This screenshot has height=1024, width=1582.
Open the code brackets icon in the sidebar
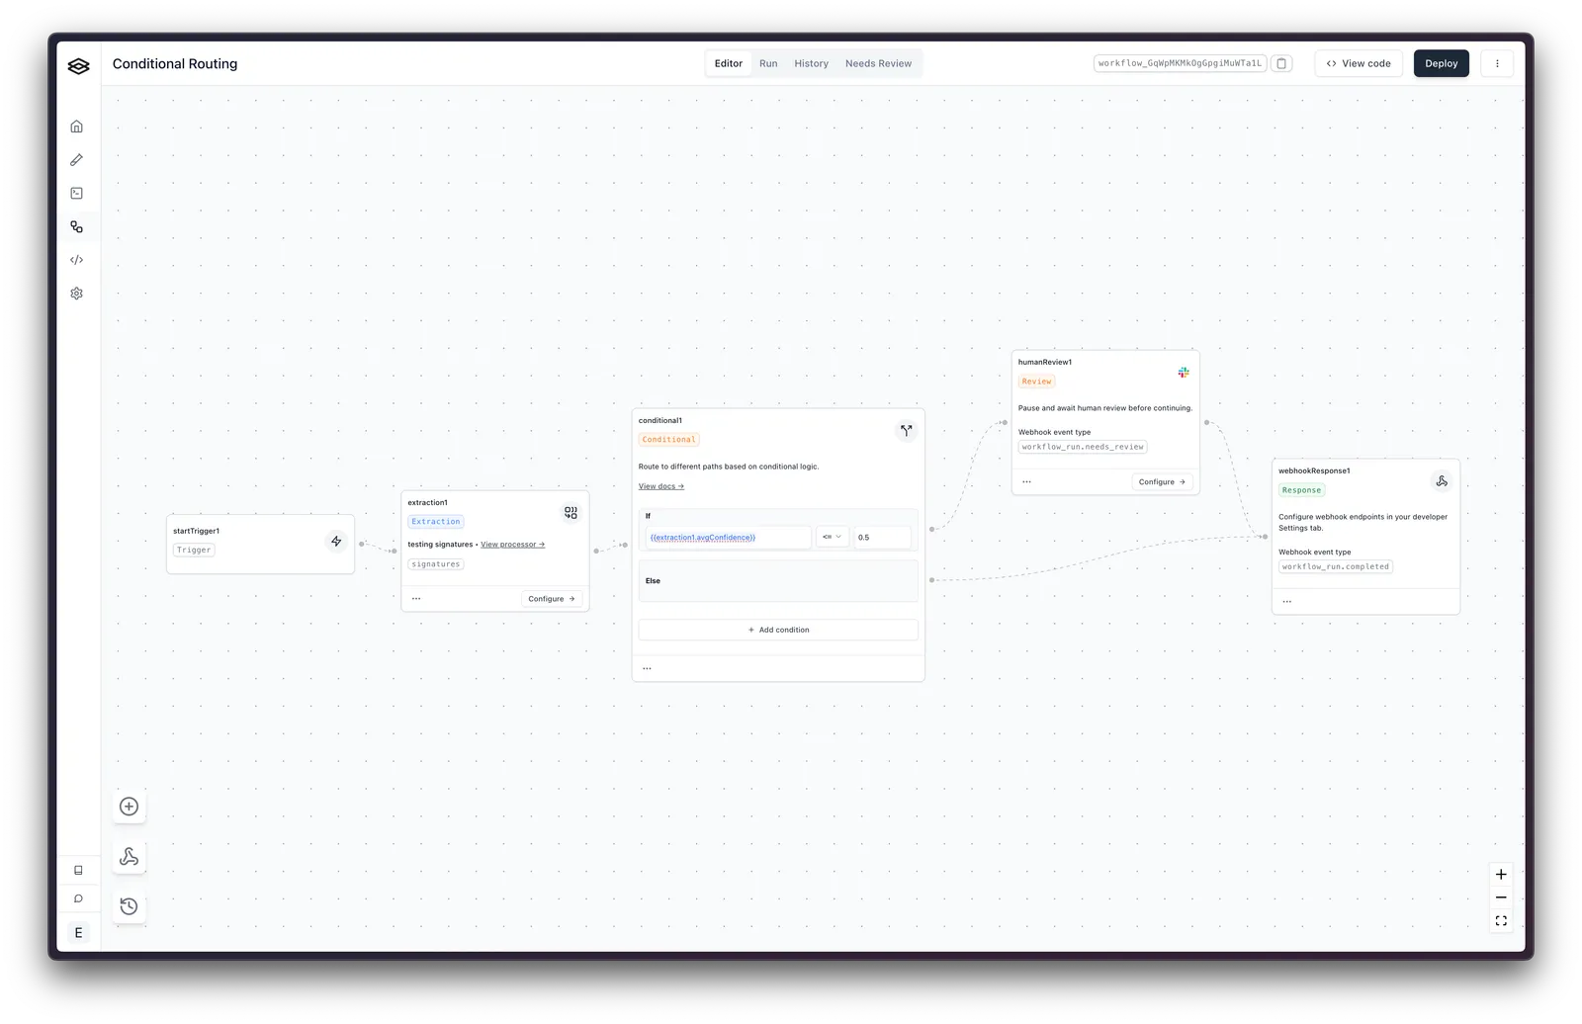[77, 260]
